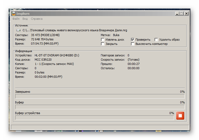This screenshot has height=140, width=199.
Task: Click the device name HL-DT-ST DVDRAM GH24NSB0 (D:)
Action: 57,55
